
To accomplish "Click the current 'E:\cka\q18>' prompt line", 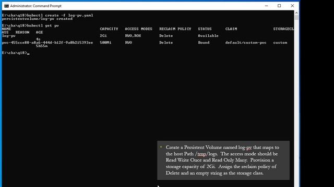I will [16, 52].
